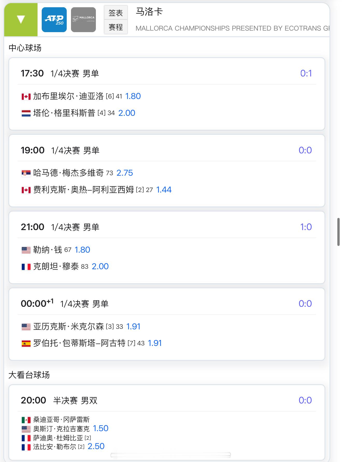
Task: Click the Mexican flag beside 桑迪亚哥·冈萨雷斯
Action: point(26,420)
